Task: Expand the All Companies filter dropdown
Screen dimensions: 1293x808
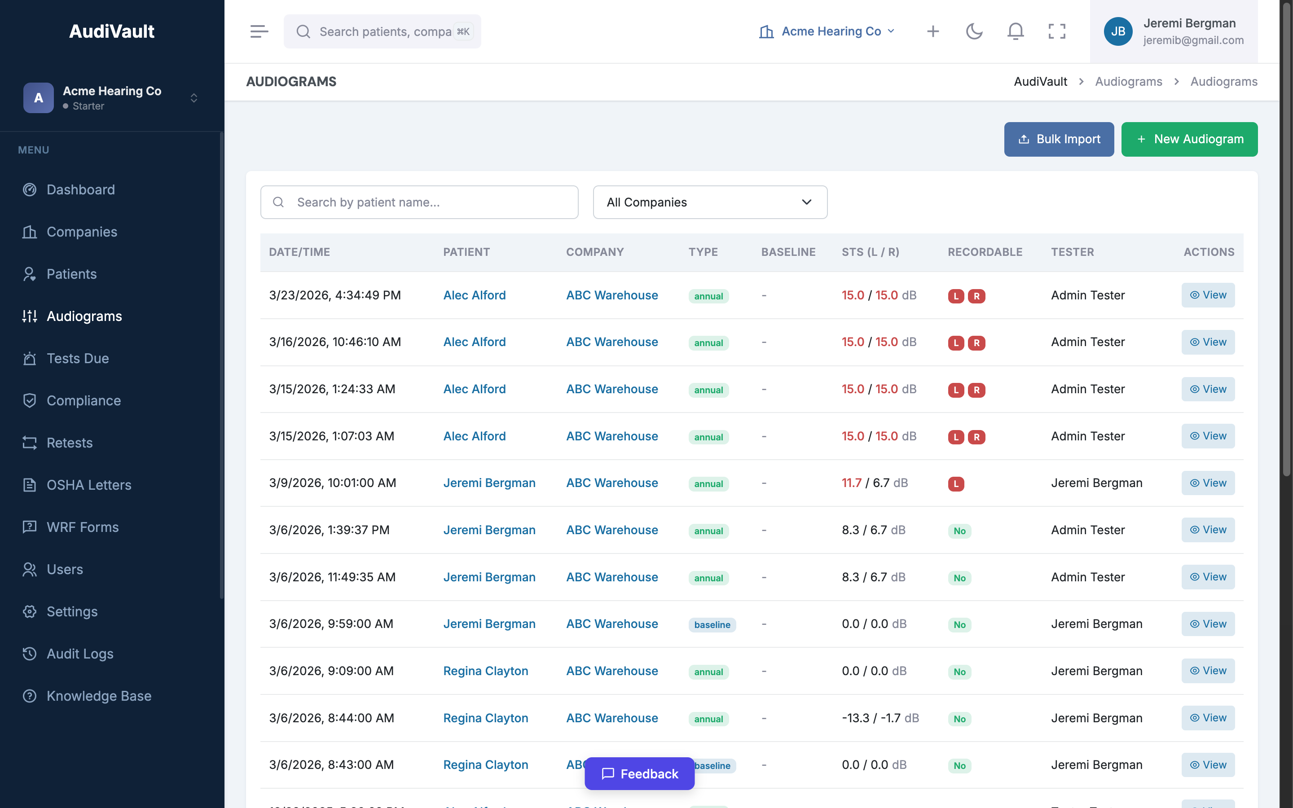Action: pos(709,202)
